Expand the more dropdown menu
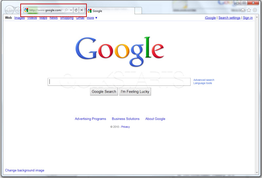Viewport: 262px width, 178px height. point(92,18)
